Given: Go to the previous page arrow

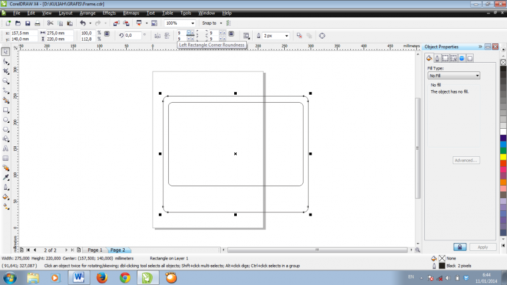Looking at the screenshot, I should click(35, 250).
